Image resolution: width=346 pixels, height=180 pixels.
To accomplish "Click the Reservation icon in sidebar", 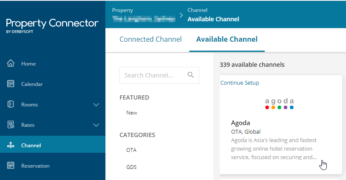I will pyautogui.click(x=11, y=165).
